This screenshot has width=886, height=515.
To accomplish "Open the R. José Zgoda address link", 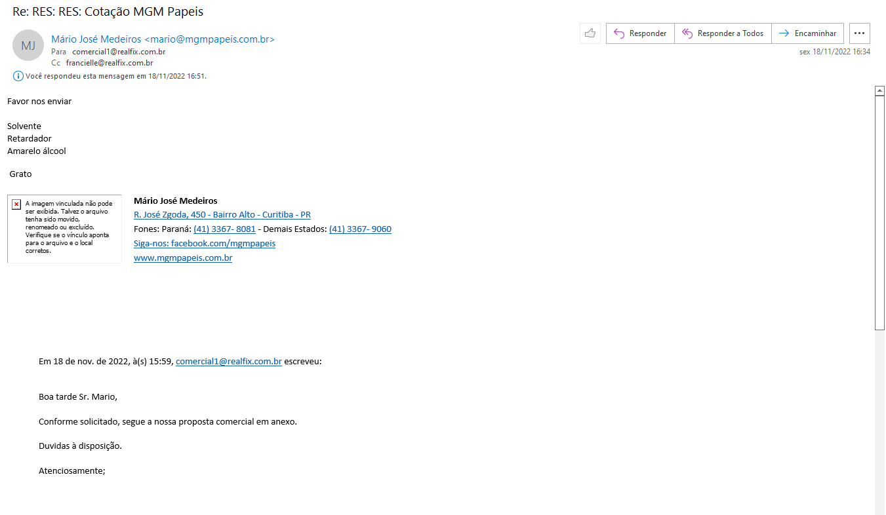I will [222, 215].
